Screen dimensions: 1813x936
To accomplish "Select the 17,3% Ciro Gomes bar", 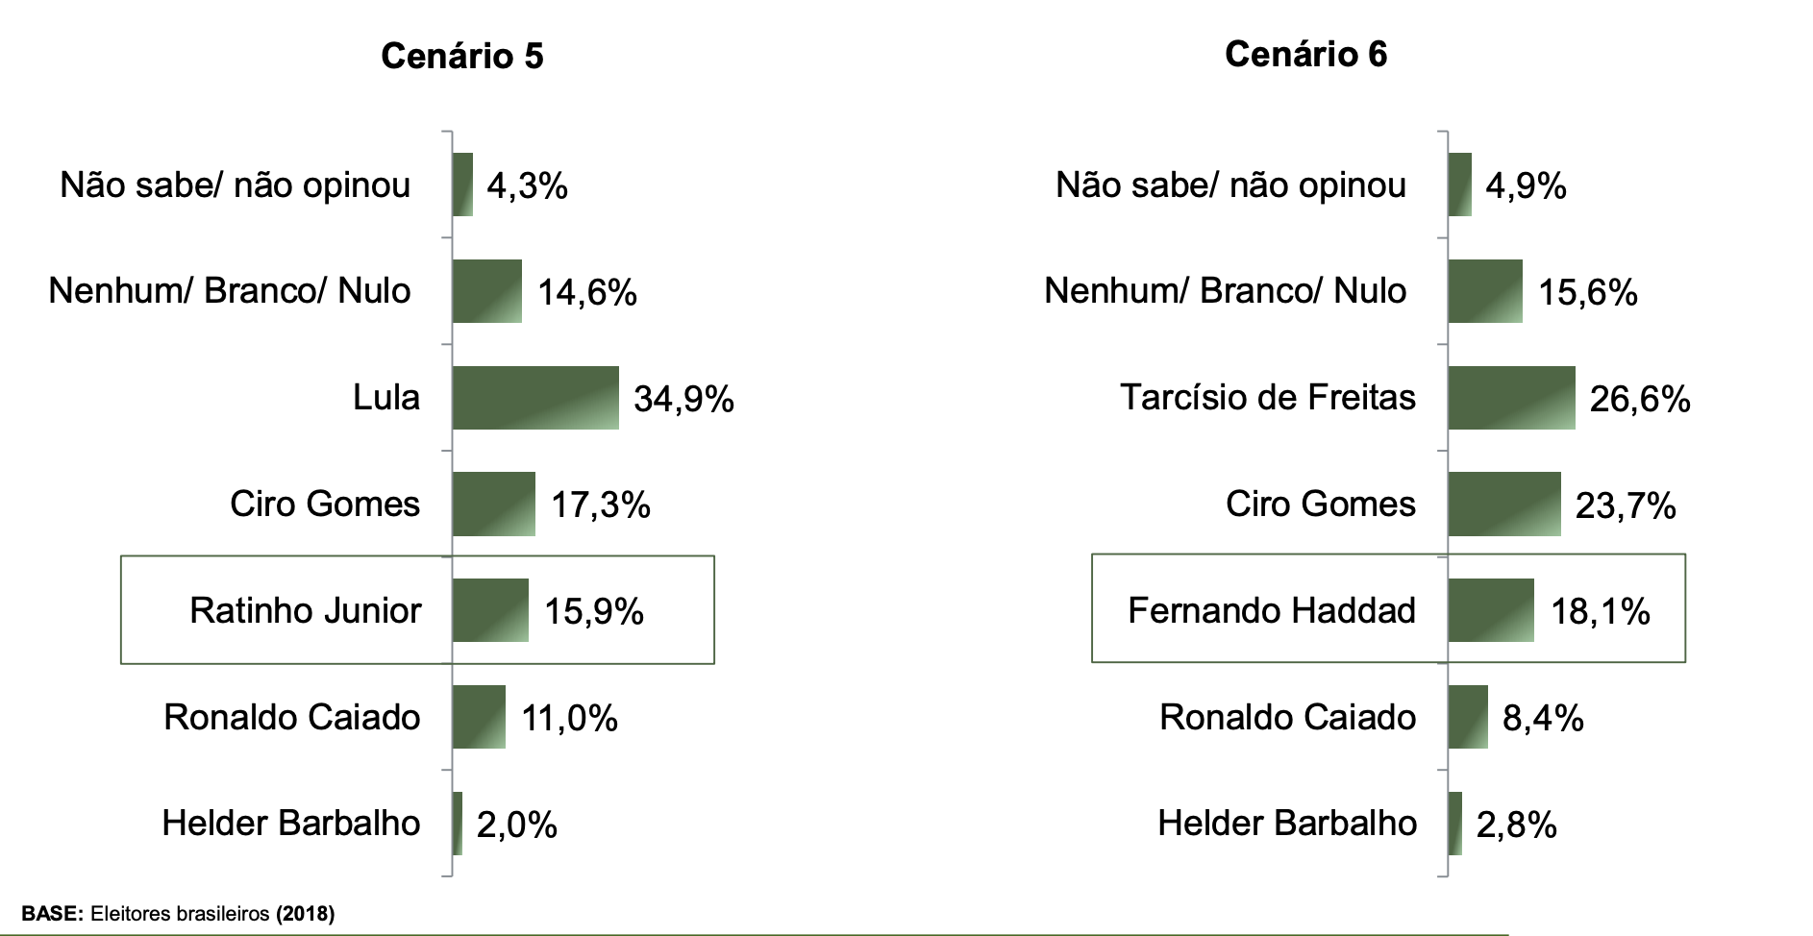I will [x=494, y=504].
